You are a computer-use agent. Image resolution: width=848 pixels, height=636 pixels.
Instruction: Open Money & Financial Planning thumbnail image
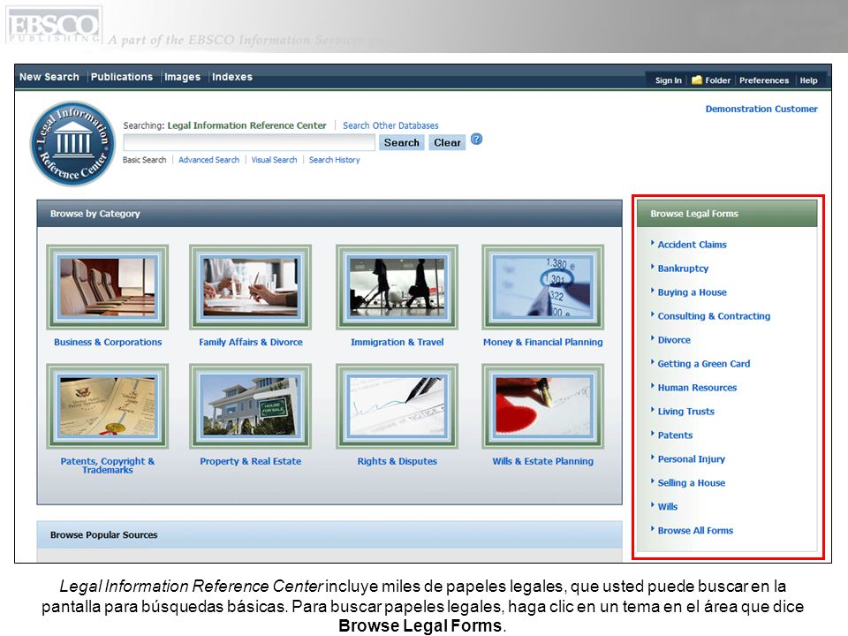(x=543, y=286)
